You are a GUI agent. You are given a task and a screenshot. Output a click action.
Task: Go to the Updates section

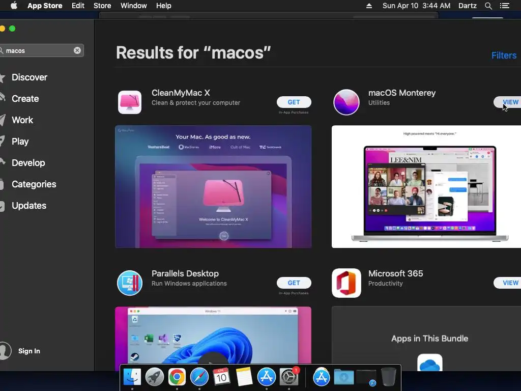29,206
